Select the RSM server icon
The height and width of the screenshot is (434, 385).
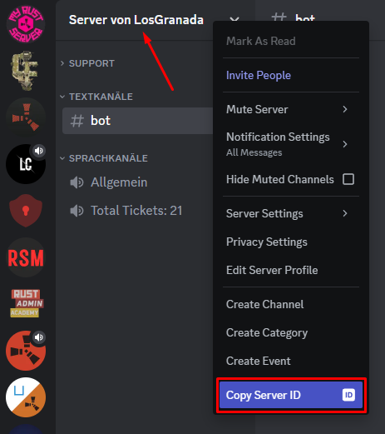(26, 257)
